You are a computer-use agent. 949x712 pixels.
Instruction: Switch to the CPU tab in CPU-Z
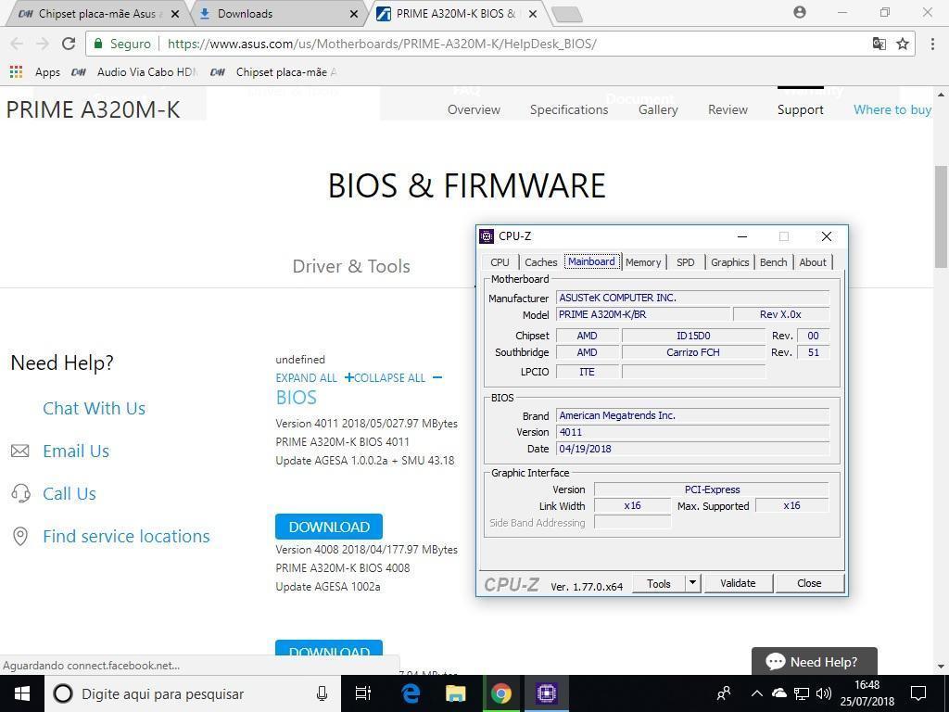(x=500, y=262)
